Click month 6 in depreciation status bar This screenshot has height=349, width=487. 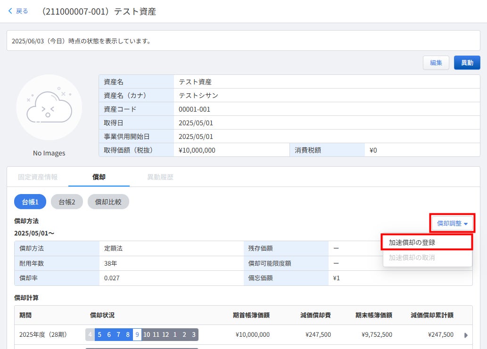109,335
